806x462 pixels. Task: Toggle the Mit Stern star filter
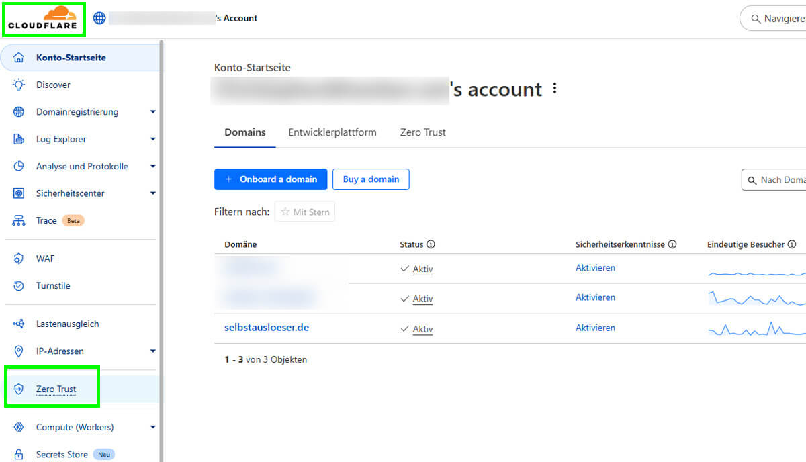click(x=305, y=212)
